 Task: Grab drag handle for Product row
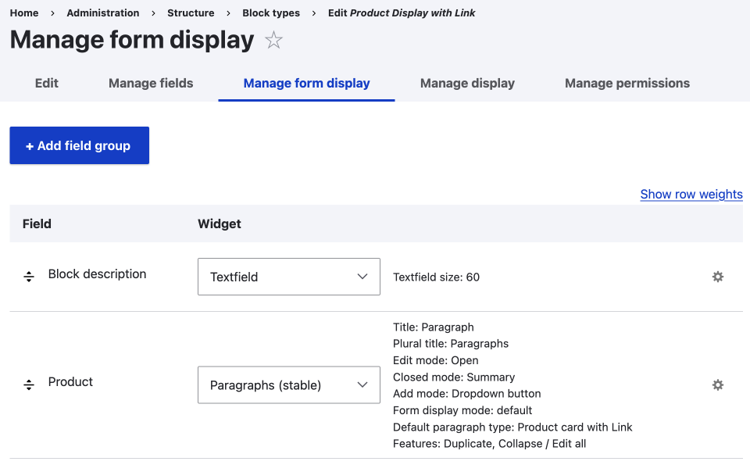pos(29,385)
